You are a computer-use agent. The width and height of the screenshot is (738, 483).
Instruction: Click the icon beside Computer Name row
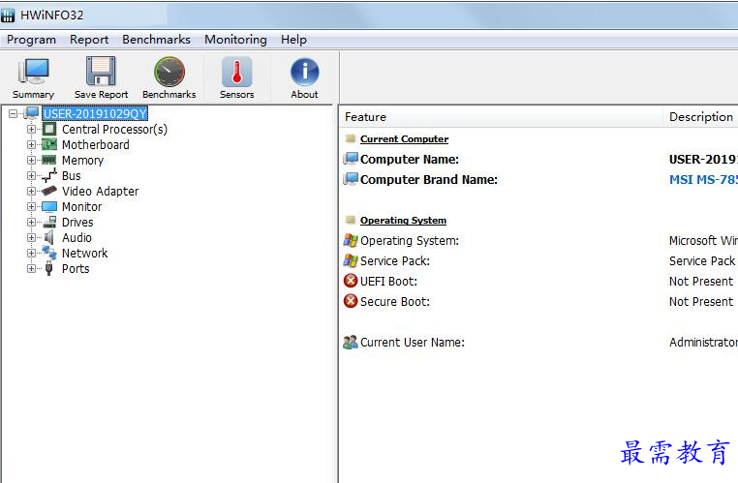pyautogui.click(x=351, y=159)
